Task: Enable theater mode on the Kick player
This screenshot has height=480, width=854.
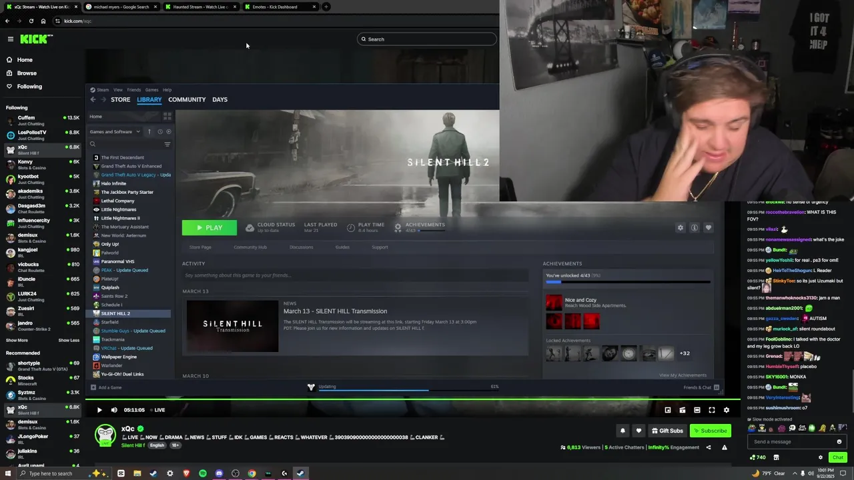Action: pyautogui.click(x=697, y=410)
